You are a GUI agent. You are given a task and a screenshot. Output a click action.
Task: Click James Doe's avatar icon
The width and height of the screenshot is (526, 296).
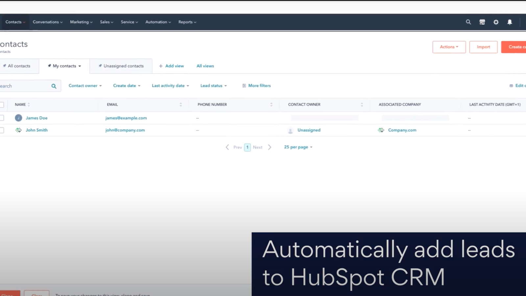(18, 118)
